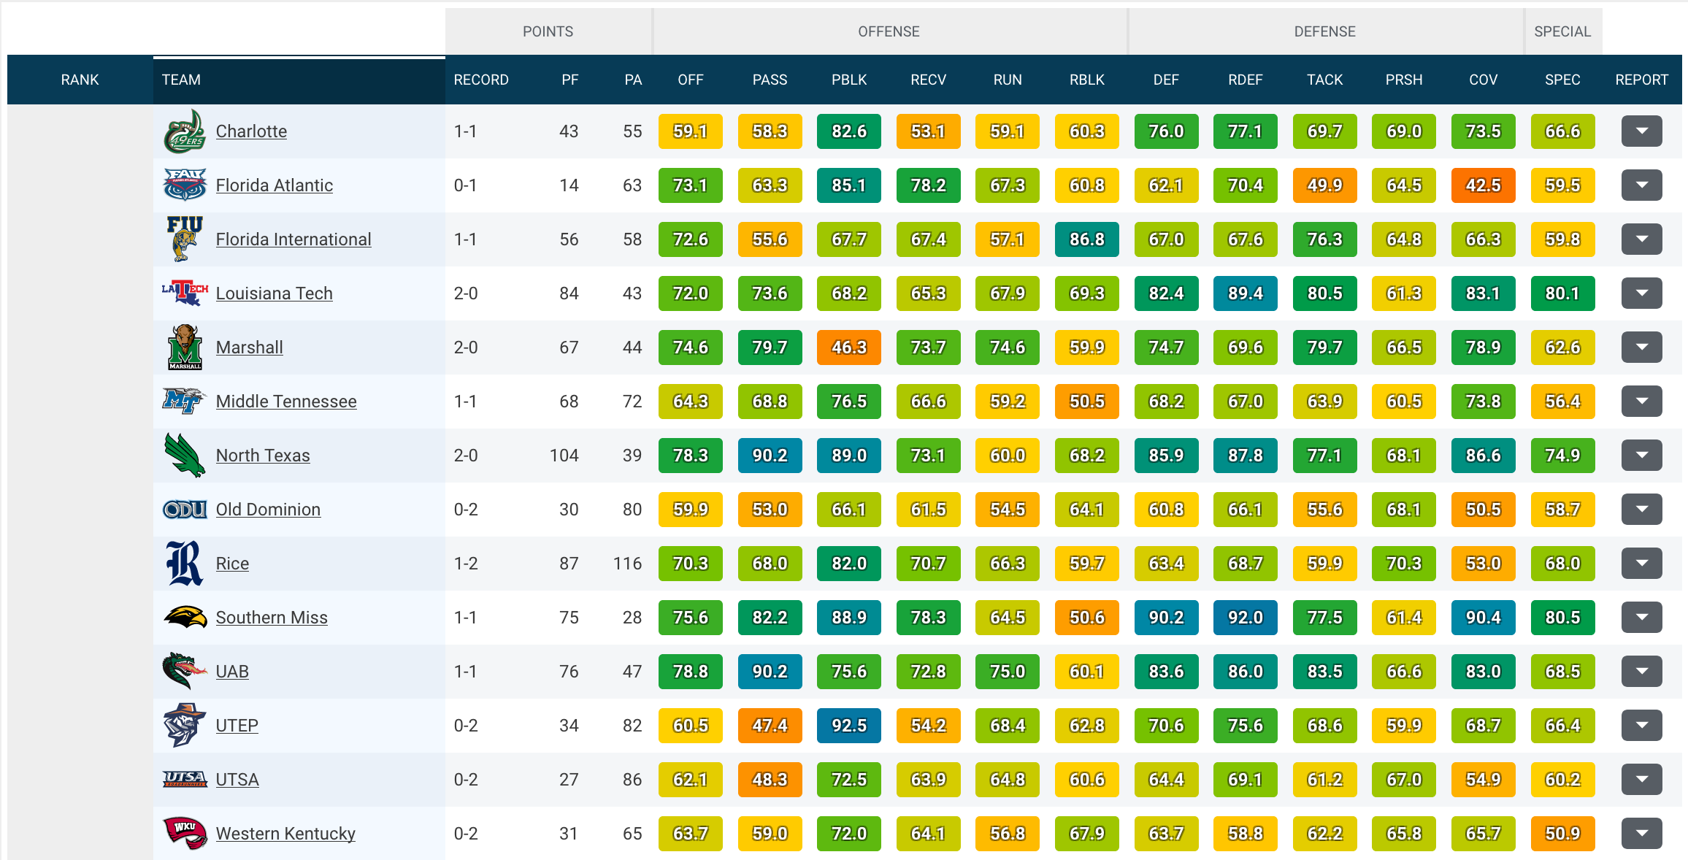The image size is (1688, 860).
Task: Open the Rice team link
Action: (232, 564)
